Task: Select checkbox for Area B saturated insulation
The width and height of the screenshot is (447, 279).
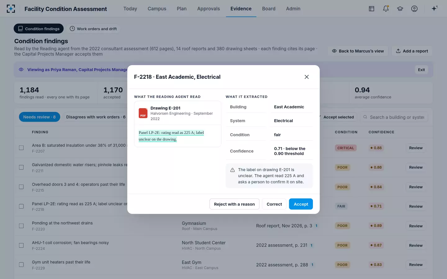Action: 21,148
